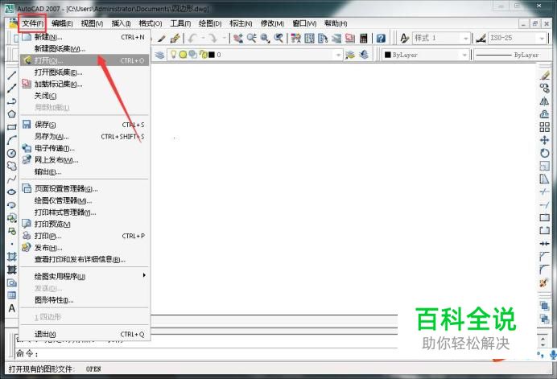The width and height of the screenshot is (557, 379).
Task: Open the ByLayer linetype dropdown
Action: 514,55
